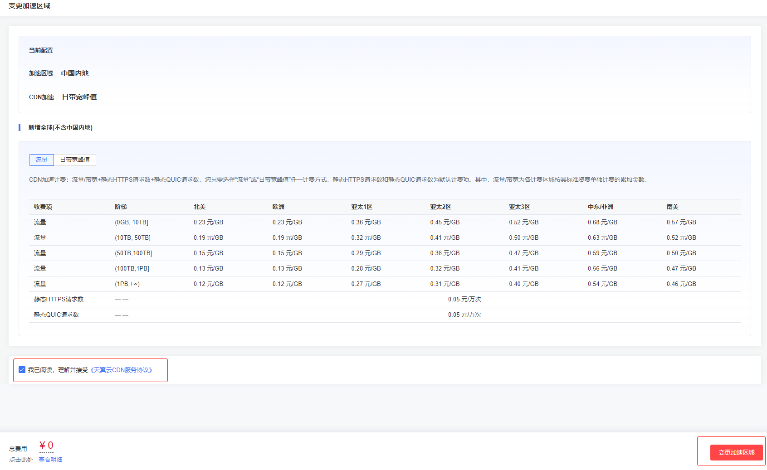Open the 查看明细 cost details link

point(50,460)
